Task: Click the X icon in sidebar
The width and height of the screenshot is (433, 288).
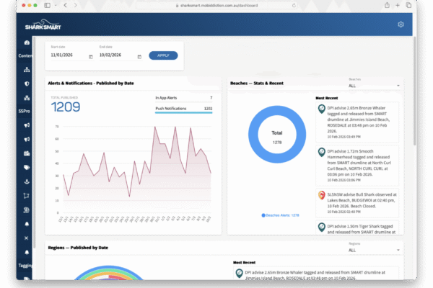Action: point(26,238)
